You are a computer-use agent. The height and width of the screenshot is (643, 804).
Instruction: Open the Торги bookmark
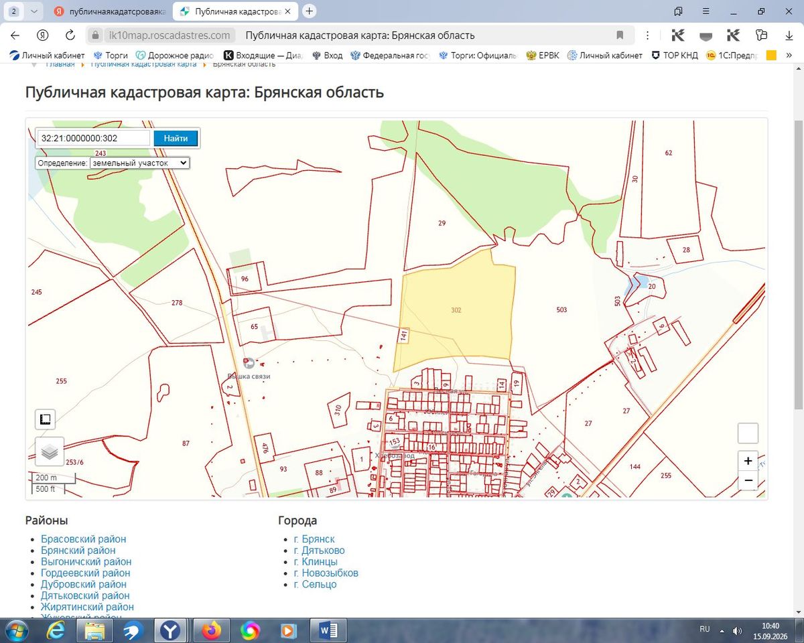(x=111, y=56)
